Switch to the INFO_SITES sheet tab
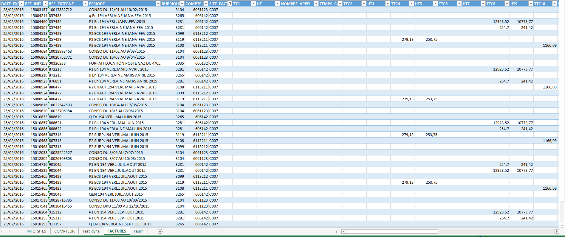This screenshot has height=237, width=565. pyautogui.click(x=36, y=231)
